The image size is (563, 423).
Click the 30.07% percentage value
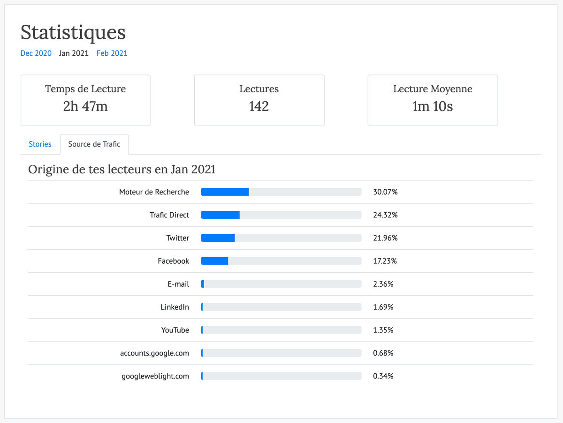(x=386, y=192)
